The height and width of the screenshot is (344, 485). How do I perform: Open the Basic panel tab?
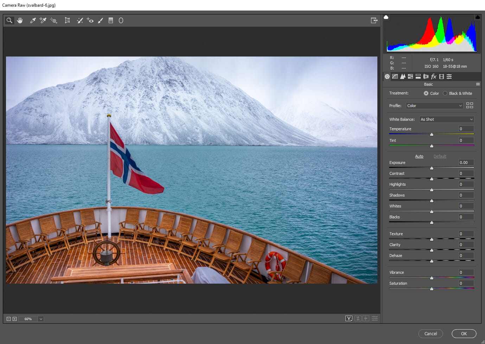pyautogui.click(x=387, y=76)
